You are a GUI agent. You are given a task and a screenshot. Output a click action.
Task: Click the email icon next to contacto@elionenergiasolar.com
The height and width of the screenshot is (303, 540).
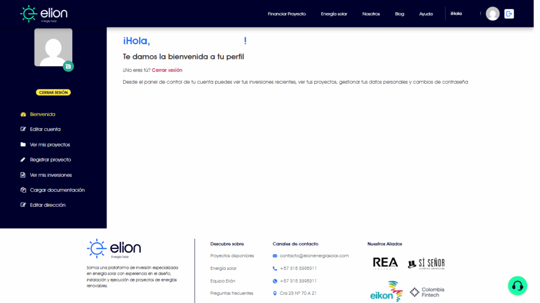pos(276,256)
